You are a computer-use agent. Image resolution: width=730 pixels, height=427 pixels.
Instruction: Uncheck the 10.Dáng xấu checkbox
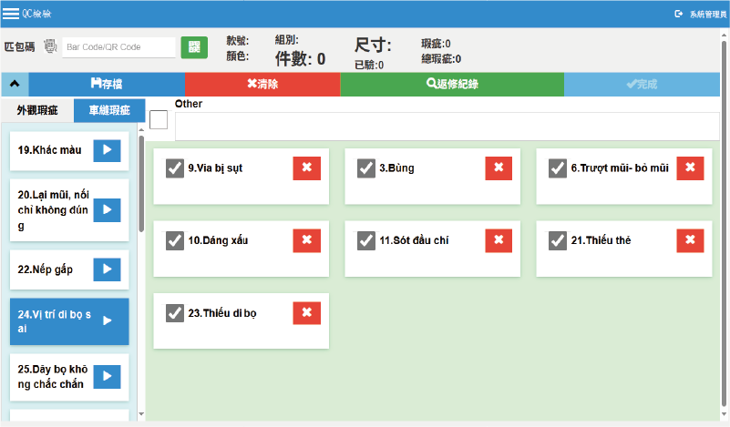pyautogui.click(x=175, y=241)
